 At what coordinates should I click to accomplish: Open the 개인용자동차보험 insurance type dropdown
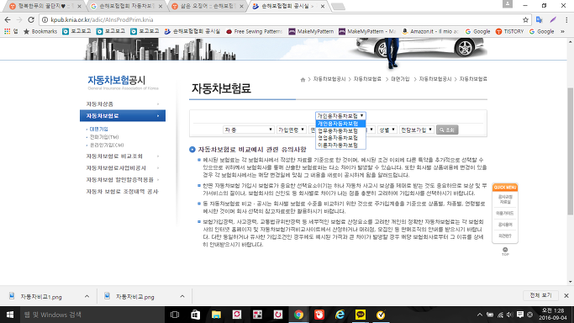340,116
